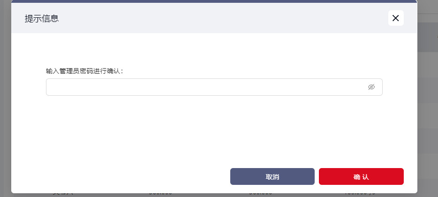Dismiss the prompt via the X icon
This screenshot has height=197, width=438.
(x=395, y=18)
